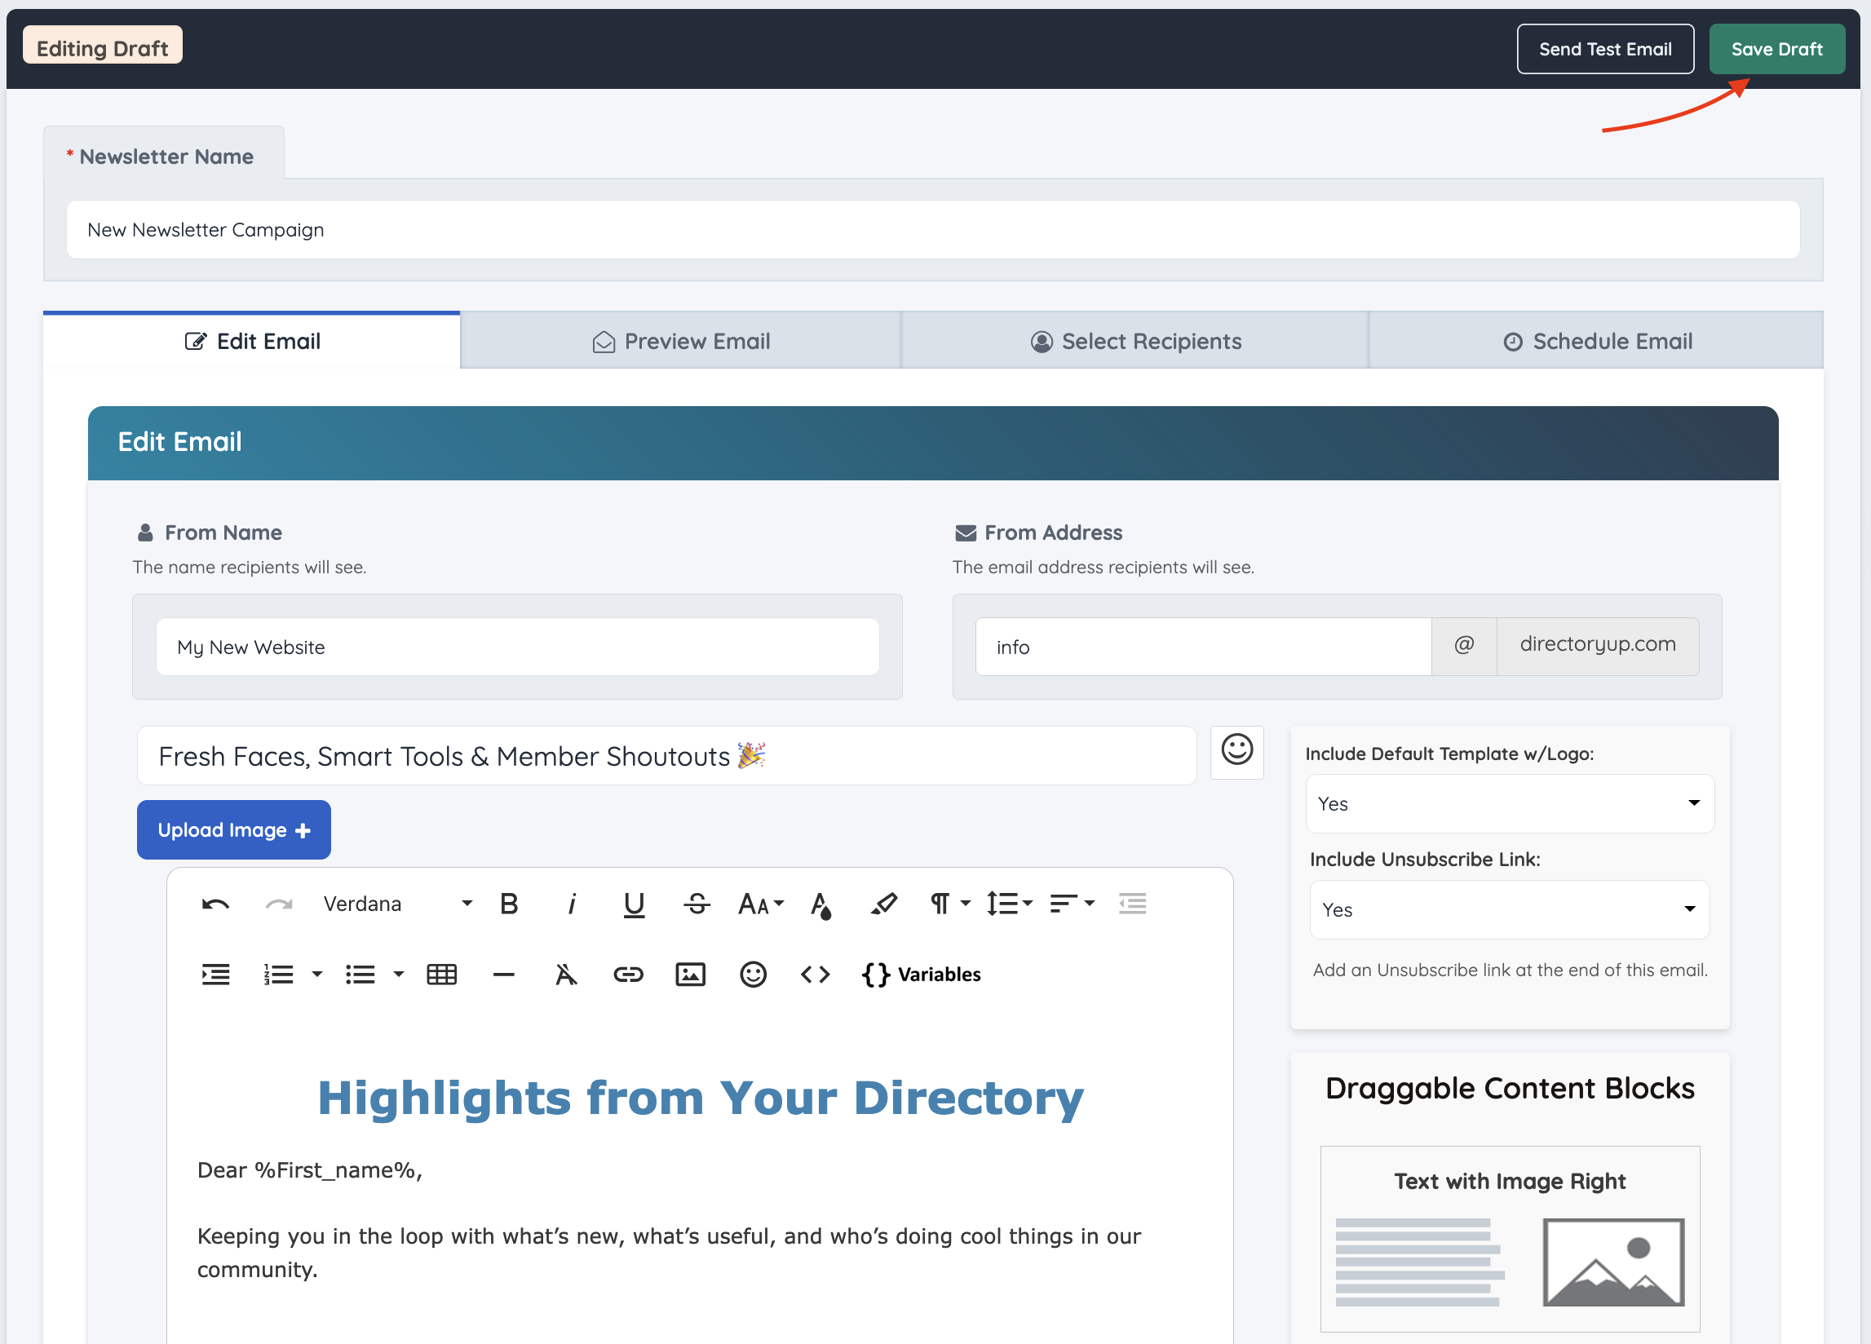Open text color picker icon
1871x1344 pixels.
[x=820, y=904]
